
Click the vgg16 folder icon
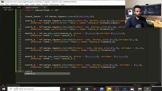(6, 10)
